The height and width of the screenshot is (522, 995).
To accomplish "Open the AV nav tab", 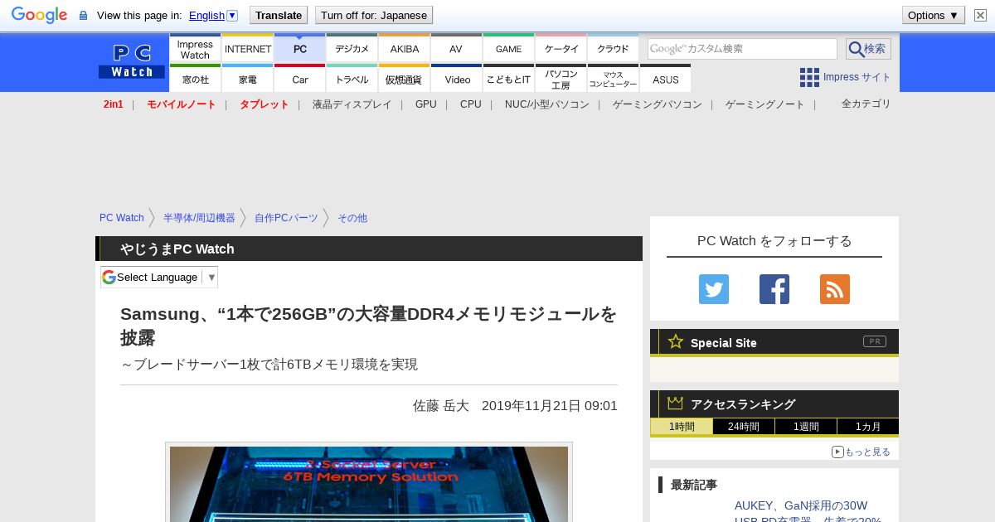I will [456, 49].
